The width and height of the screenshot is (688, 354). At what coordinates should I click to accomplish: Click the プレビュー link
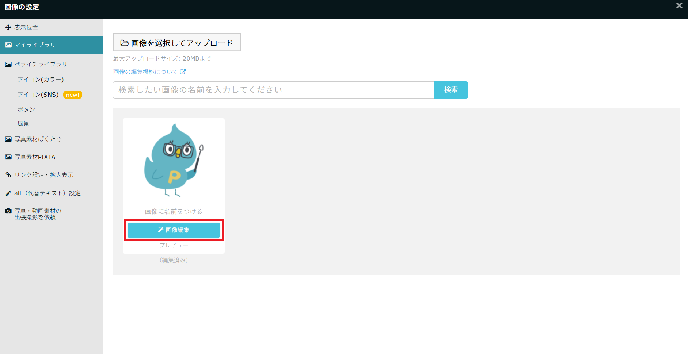[x=174, y=245]
